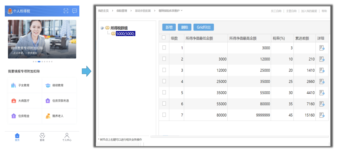
Task: Open detail icon for tax level 2
Action: (322, 59)
